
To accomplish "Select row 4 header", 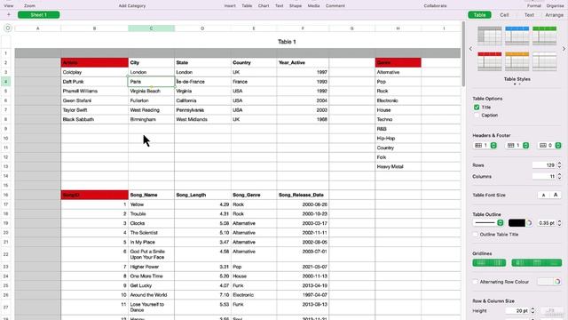I will pos(6,82).
